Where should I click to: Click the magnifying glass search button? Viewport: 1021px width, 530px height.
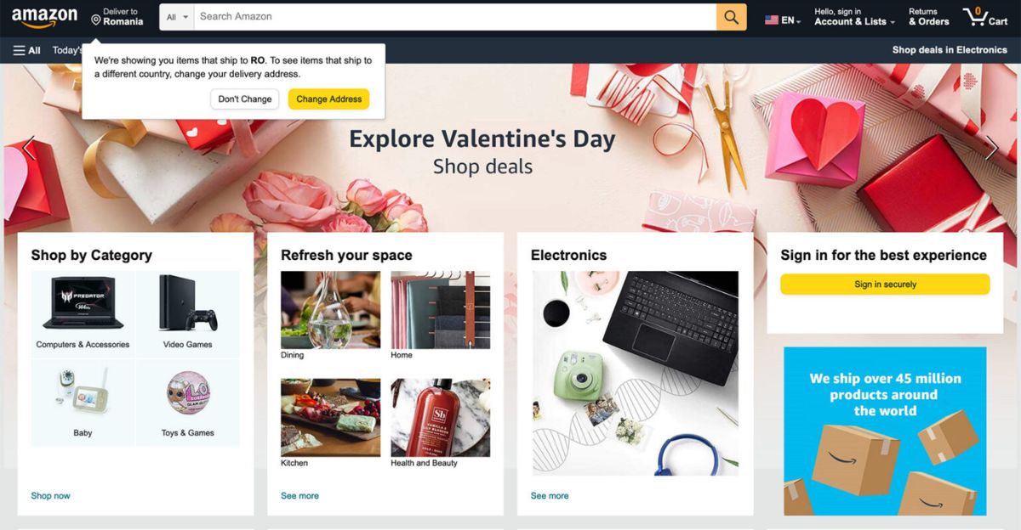click(731, 17)
